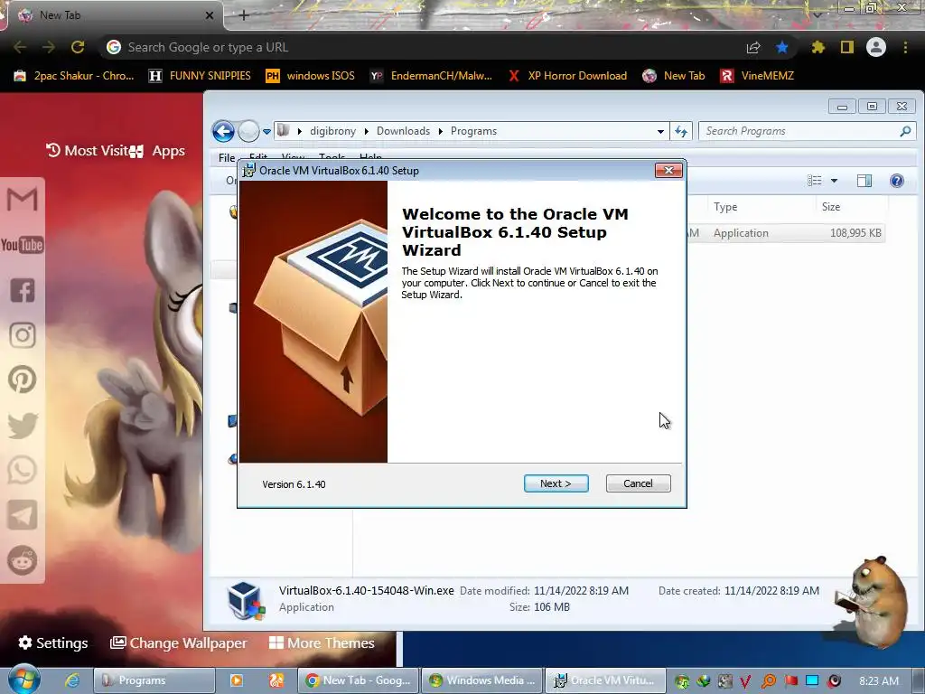
Task: Open Instagram sidebar icon
Action: pyautogui.click(x=23, y=335)
